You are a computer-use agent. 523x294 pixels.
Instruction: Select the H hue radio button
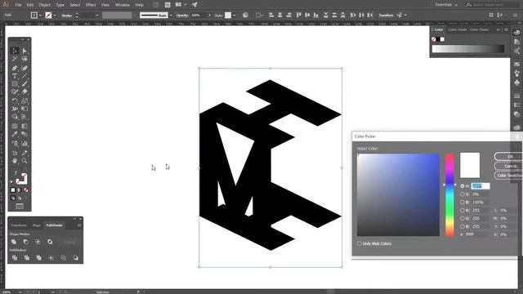(x=463, y=186)
